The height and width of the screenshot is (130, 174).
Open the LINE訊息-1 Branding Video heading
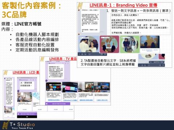pyautogui.click(x=123, y=5)
